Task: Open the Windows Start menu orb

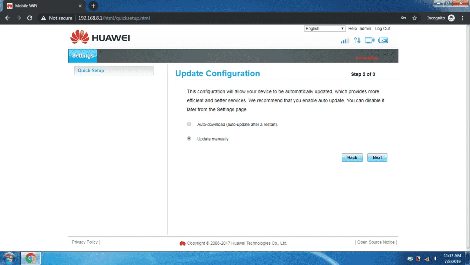Action: pyautogui.click(x=9, y=258)
